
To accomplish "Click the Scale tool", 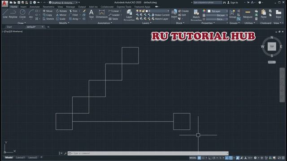I will point(61,19).
